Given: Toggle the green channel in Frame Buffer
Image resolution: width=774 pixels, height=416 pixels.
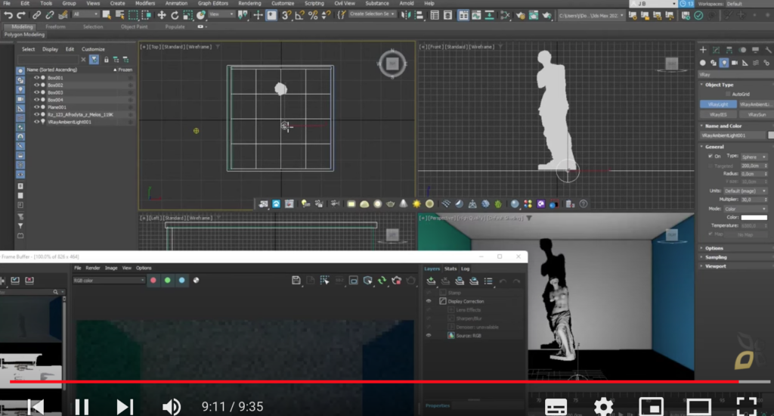Looking at the screenshot, I should (x=168, y=280).
